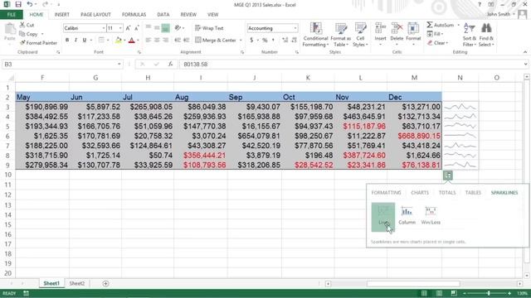Toggle Underline formatting
This screenshot has width=531, height=298.
pyautogui.click(x=85, y=41)
